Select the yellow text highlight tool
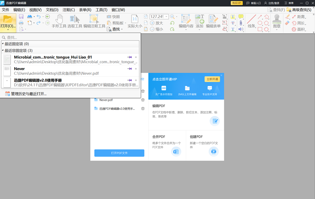315x199 pixels. [233, 17]
